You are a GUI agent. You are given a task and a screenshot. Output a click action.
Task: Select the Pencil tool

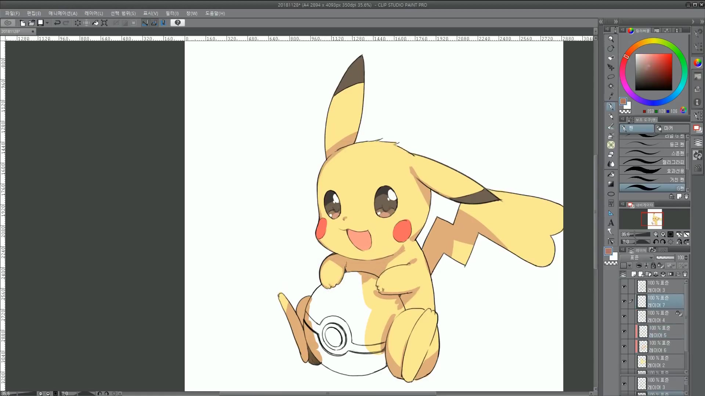coord(611,116)
